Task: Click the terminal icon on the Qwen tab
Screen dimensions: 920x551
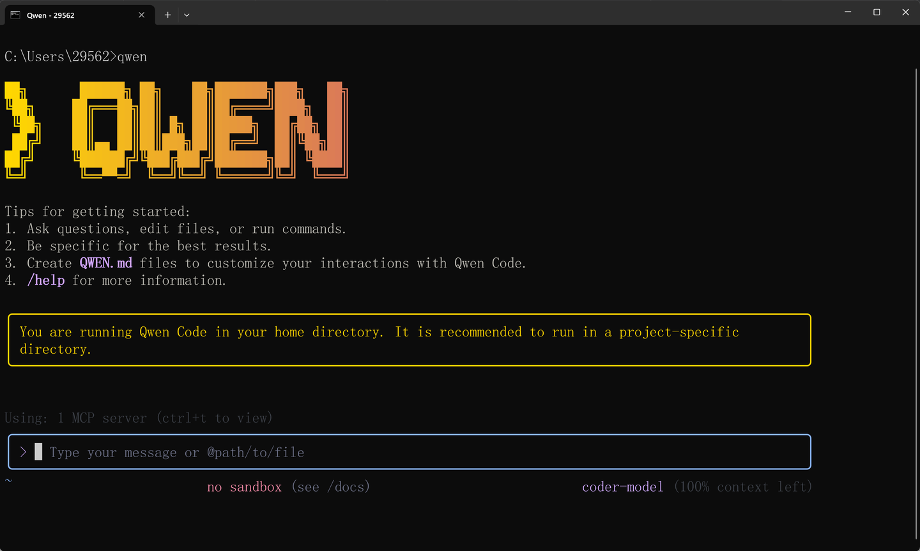Action: point(14,15)
